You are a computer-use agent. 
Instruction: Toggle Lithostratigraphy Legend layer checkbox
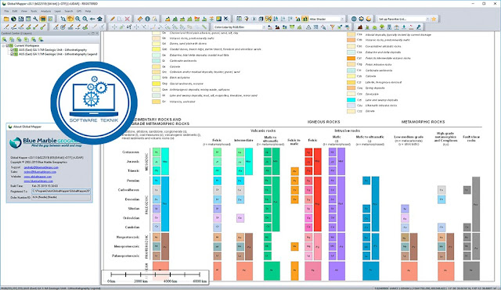tap(13, 54)
